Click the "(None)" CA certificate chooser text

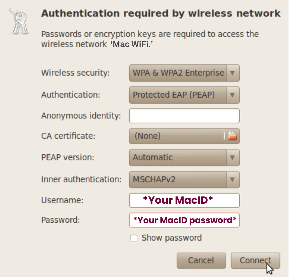click(x=148, y=136)
